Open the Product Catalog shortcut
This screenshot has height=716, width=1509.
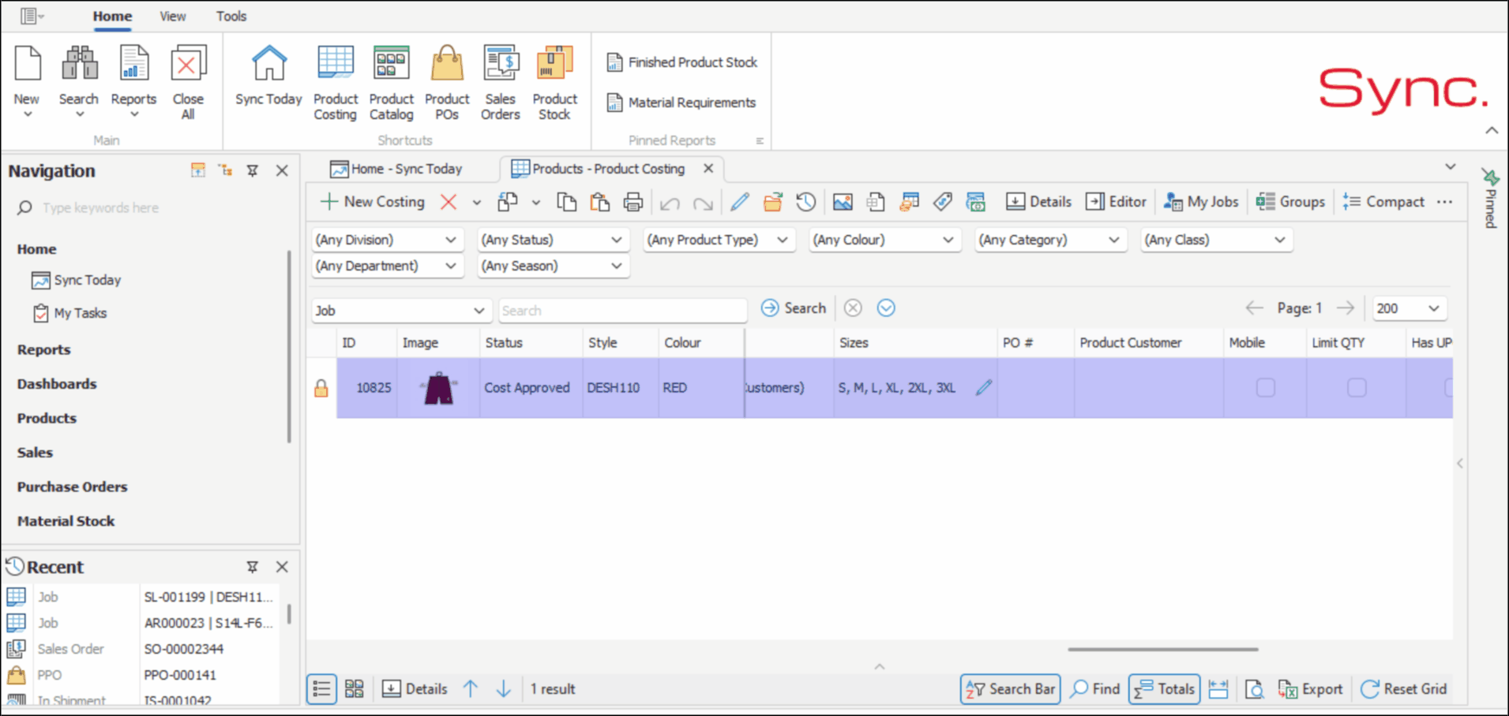tap(392, 83)
